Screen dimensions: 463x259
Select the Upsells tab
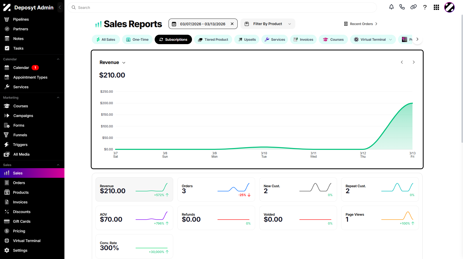(247, 39)
